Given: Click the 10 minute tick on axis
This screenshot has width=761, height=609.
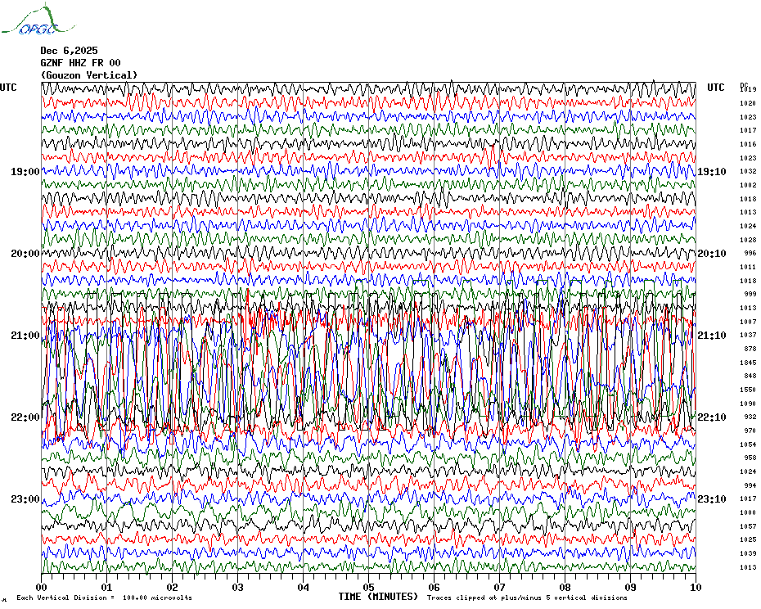Looking at the screenshot, I should 695,587.
